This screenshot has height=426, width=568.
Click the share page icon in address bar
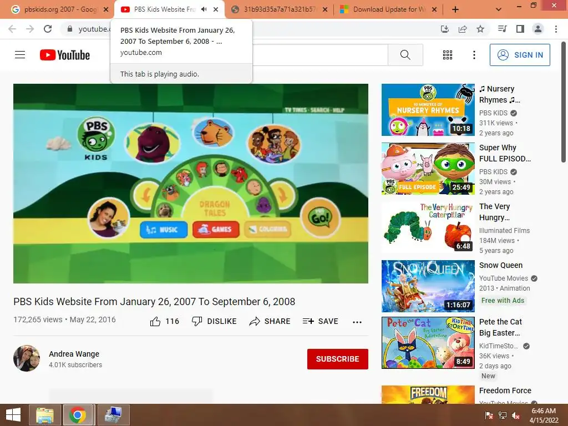click(x=463, y=29)
